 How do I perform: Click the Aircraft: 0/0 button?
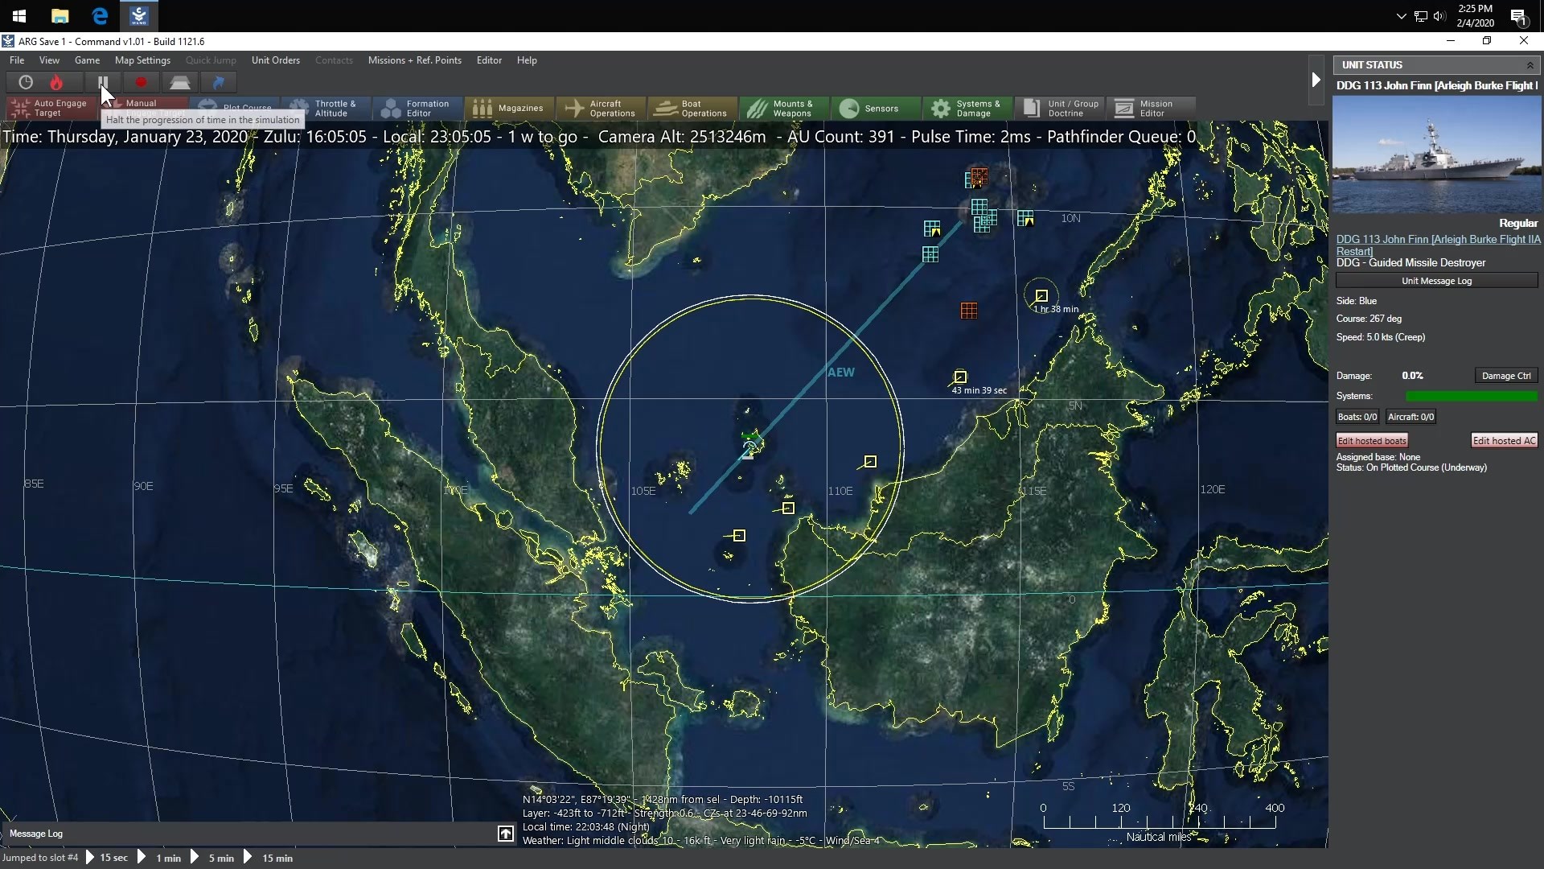pos(1411,417)
